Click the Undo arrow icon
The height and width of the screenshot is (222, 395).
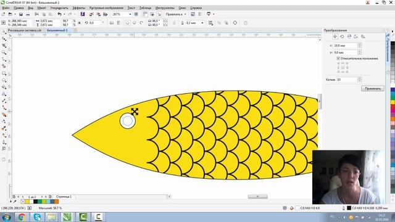tap(59, 14)
